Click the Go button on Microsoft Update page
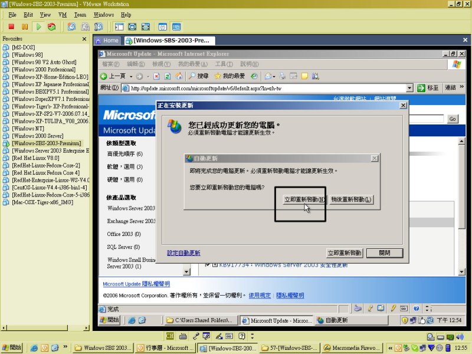This screenshot has height=354, width=472. [x=453, y=119]
